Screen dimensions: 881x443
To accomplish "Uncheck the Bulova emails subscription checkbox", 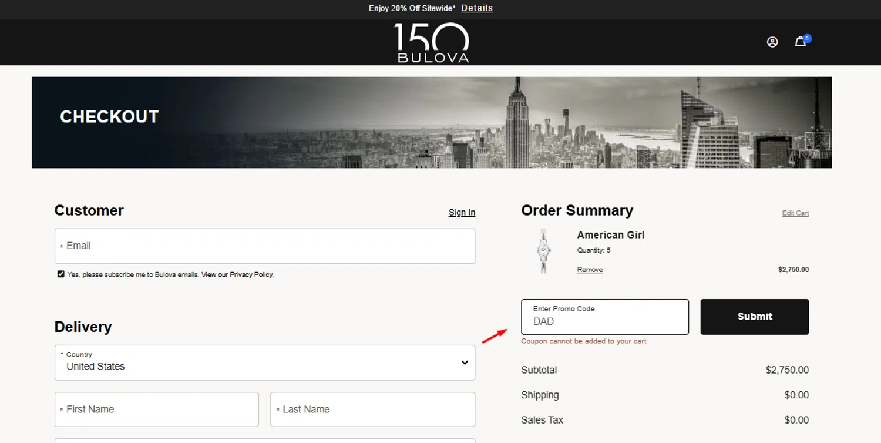I will (60, 274).
